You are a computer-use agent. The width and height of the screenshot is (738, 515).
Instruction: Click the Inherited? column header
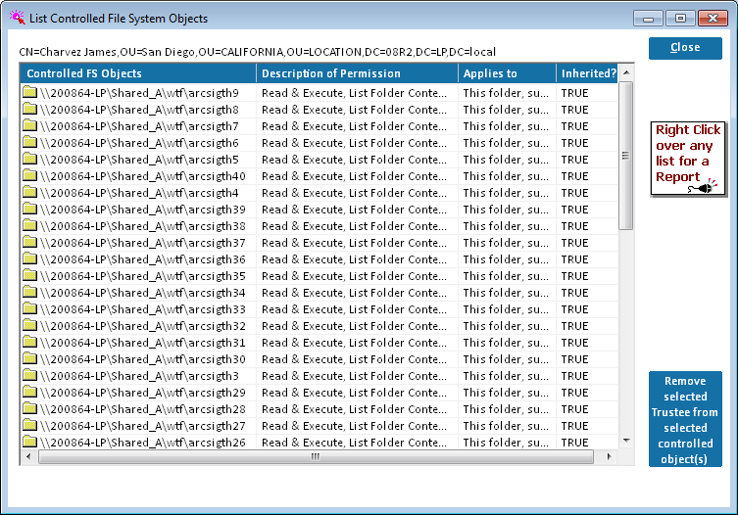(586, 73)
